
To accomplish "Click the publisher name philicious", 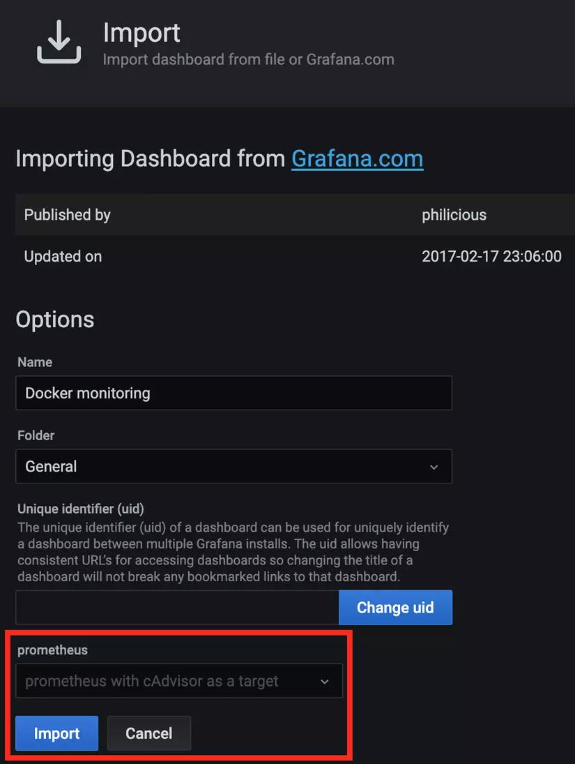I will (454, 215).
